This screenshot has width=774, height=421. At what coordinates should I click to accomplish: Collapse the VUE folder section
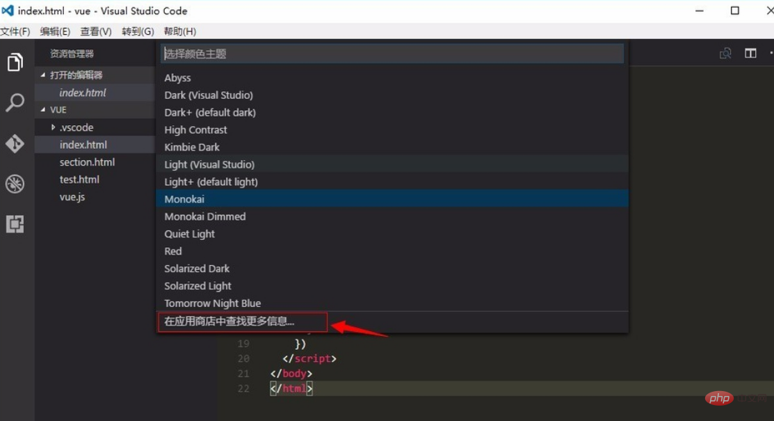43,110
